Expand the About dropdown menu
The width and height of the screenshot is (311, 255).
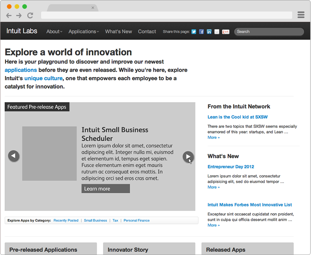pos(54,31)
